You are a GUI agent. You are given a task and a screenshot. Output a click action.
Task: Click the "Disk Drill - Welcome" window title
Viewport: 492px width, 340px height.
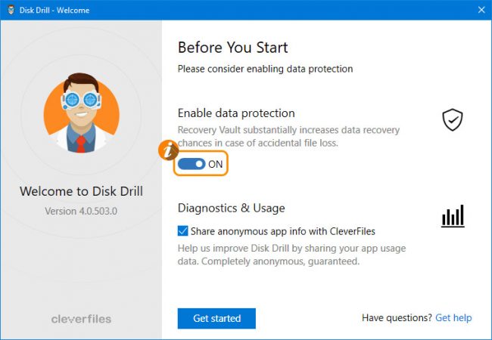pyautogui.click(x=56, y=10)
